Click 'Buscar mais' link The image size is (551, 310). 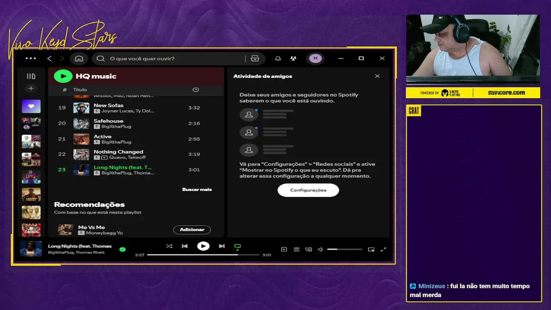(197, 189)
